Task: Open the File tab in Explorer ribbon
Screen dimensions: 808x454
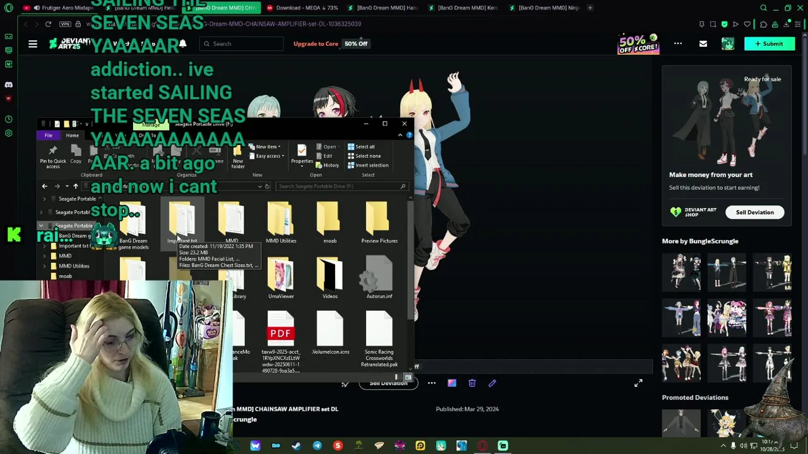Action: [x=48, y=136]
